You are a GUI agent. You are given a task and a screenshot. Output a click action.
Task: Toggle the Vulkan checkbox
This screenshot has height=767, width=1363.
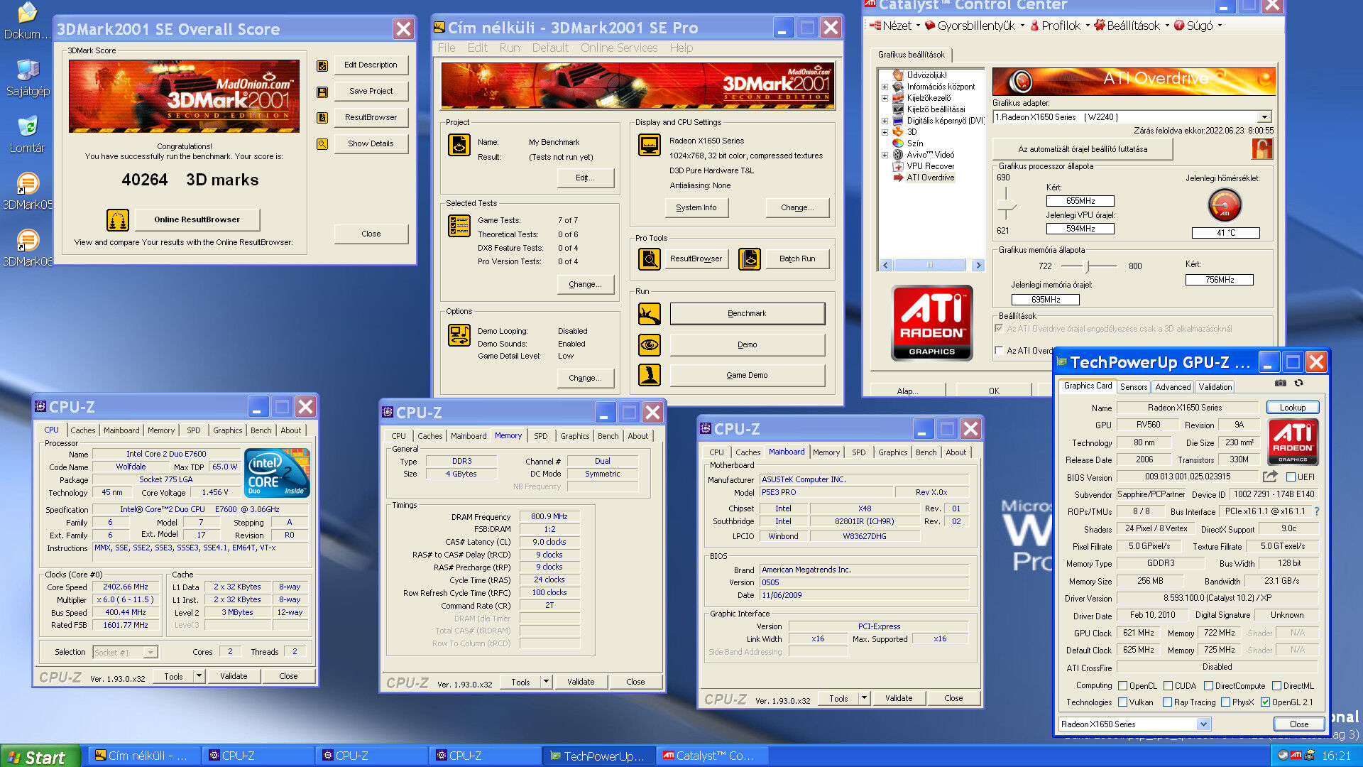[x=1122, y=702]
